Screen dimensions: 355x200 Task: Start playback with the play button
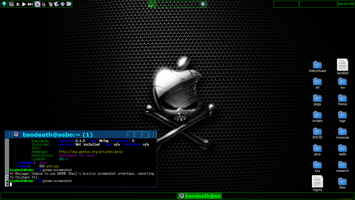click(x=24, y=4)
